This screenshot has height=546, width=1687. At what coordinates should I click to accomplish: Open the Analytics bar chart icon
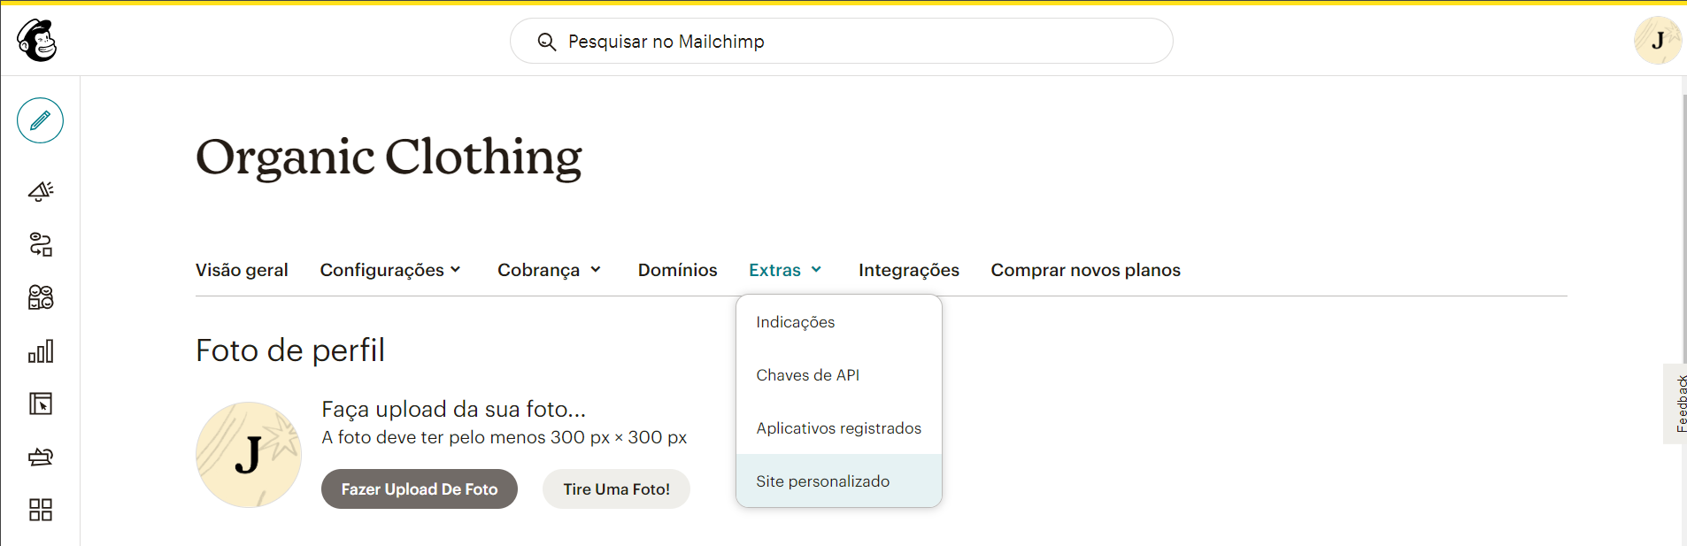point(41,351)
